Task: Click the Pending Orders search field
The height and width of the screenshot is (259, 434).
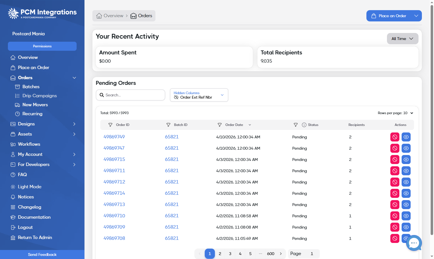Action: (x=130, y=95)
